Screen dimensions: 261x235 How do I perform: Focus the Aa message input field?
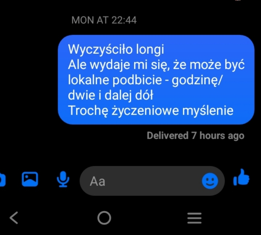click(x=152, y=181)
